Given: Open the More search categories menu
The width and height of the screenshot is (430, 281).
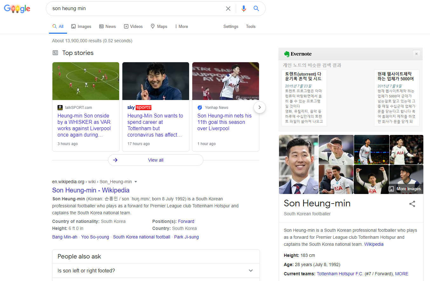Looking at the screenshot, I should click(x=181, y=26).
